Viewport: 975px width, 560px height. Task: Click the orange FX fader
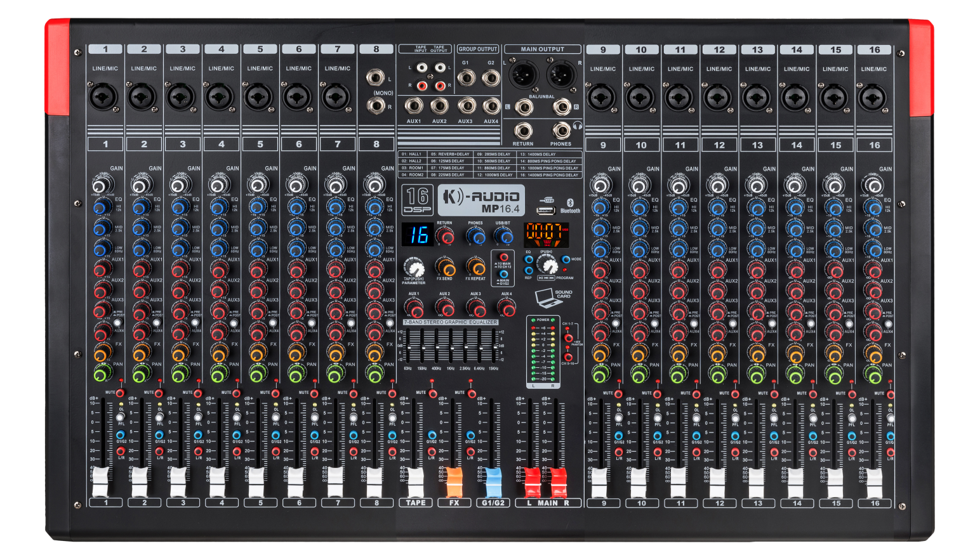click(x=454, y=482)
